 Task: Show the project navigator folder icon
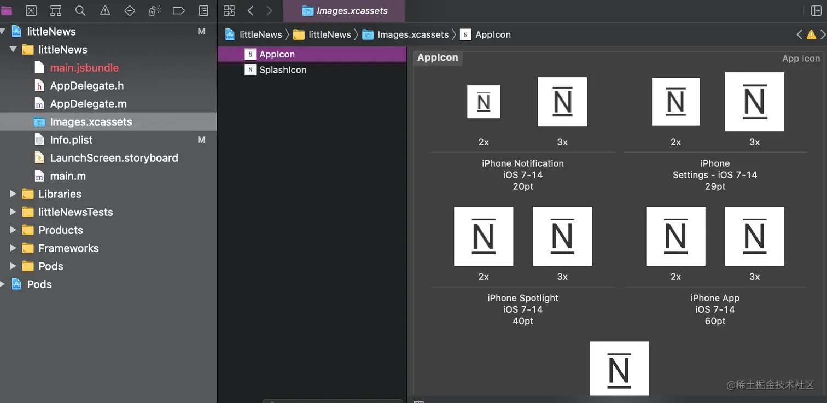pos(6,11)
